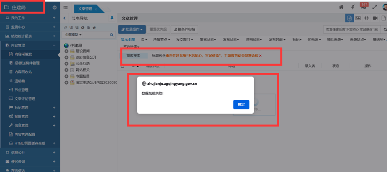Switch to the video camera content icon

pyautogui.click(x=375, y=18)
